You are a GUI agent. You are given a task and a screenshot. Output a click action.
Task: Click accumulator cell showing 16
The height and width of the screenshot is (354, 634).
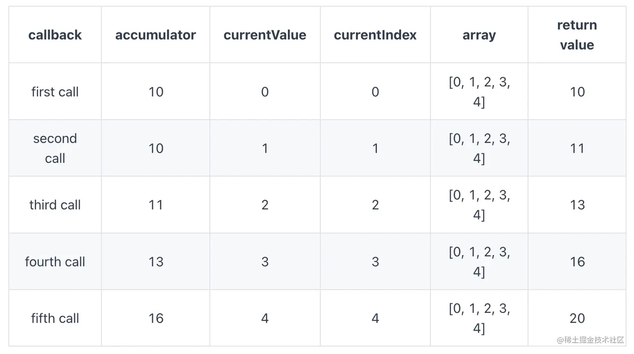pyautogui.click(x=156, y=318)
